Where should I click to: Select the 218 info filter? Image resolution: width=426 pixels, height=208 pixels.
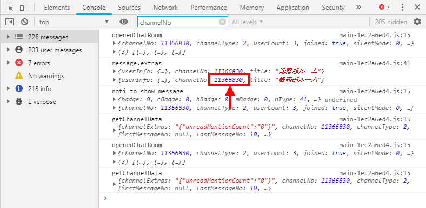(39, 89)
